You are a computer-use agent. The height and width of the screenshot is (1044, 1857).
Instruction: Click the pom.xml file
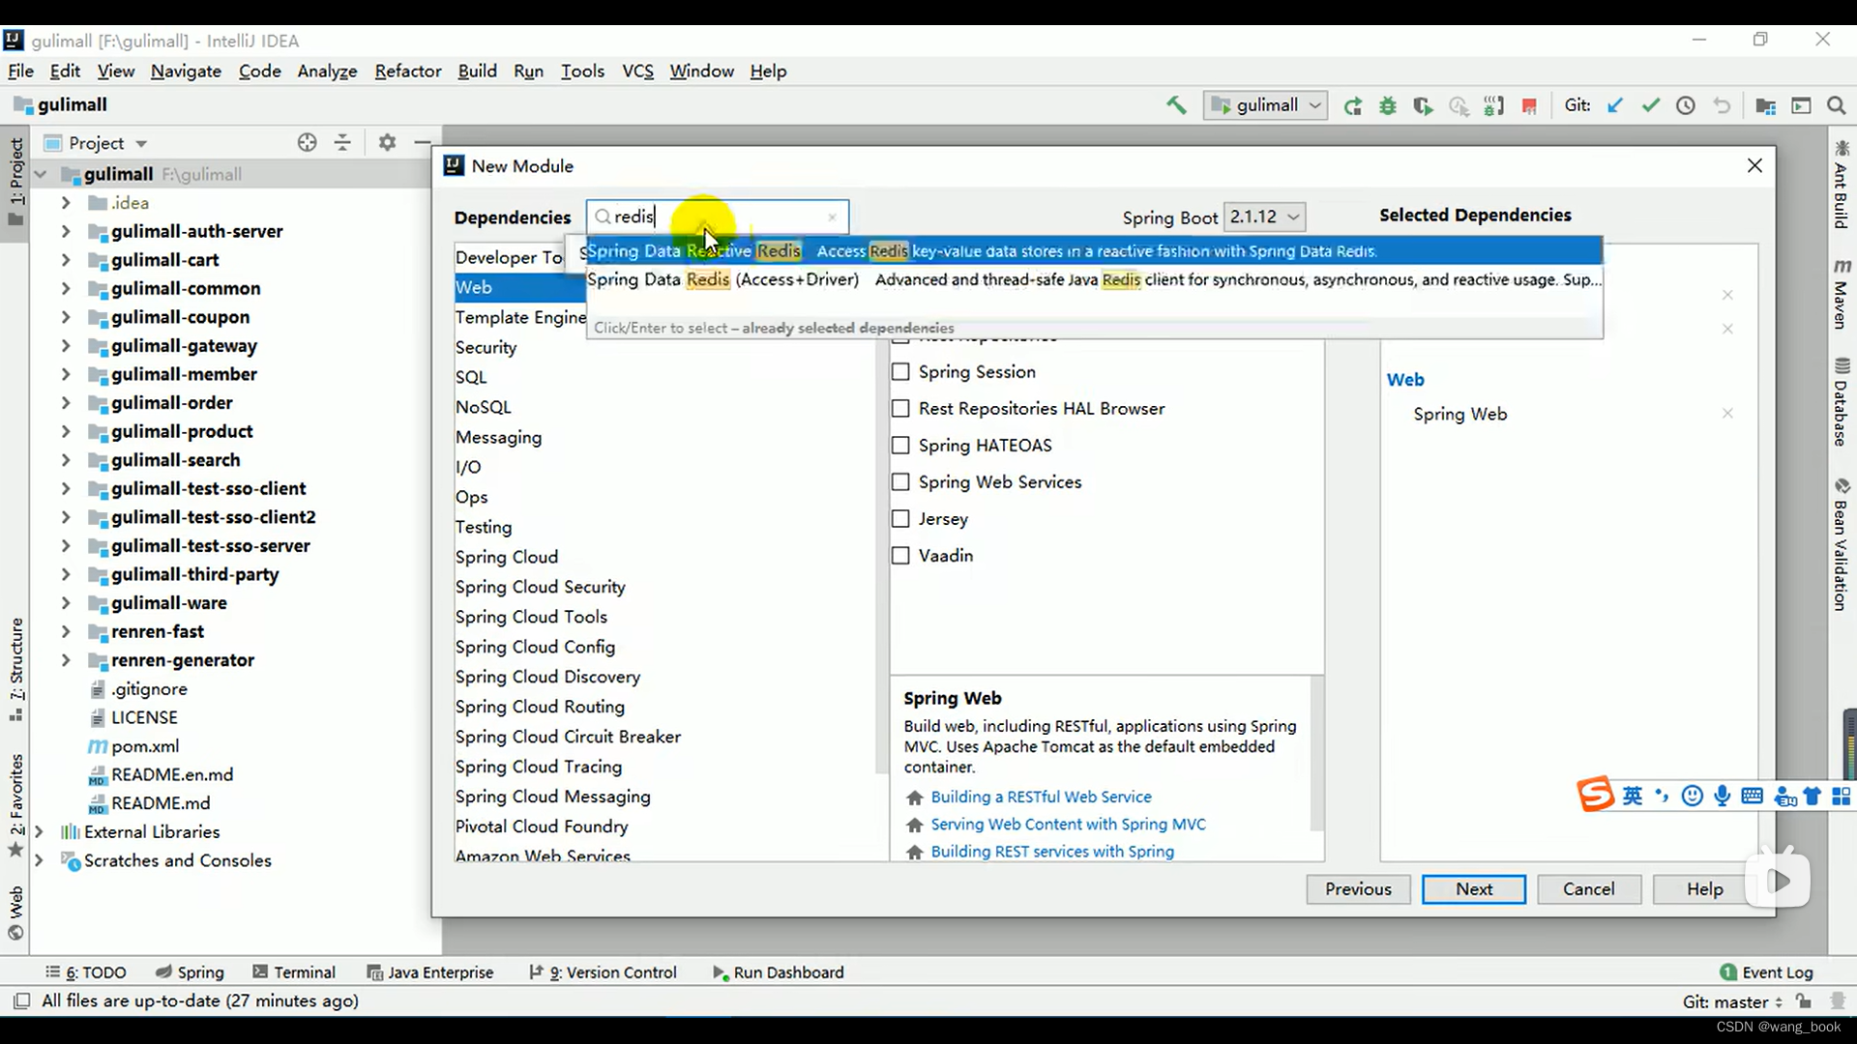pos(145,746)
